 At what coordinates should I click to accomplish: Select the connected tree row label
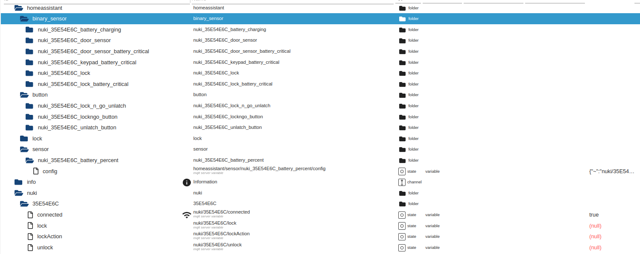[x=50, y=215]
